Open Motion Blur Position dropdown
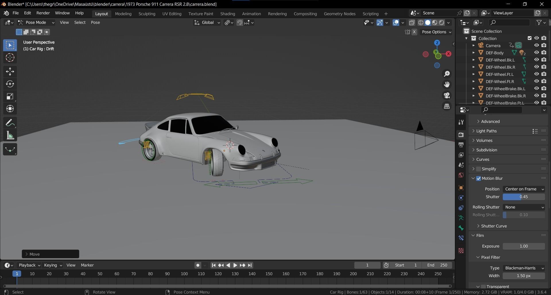Image resolution: width=551 pixels, height=295 pixels. coord(524,189)
